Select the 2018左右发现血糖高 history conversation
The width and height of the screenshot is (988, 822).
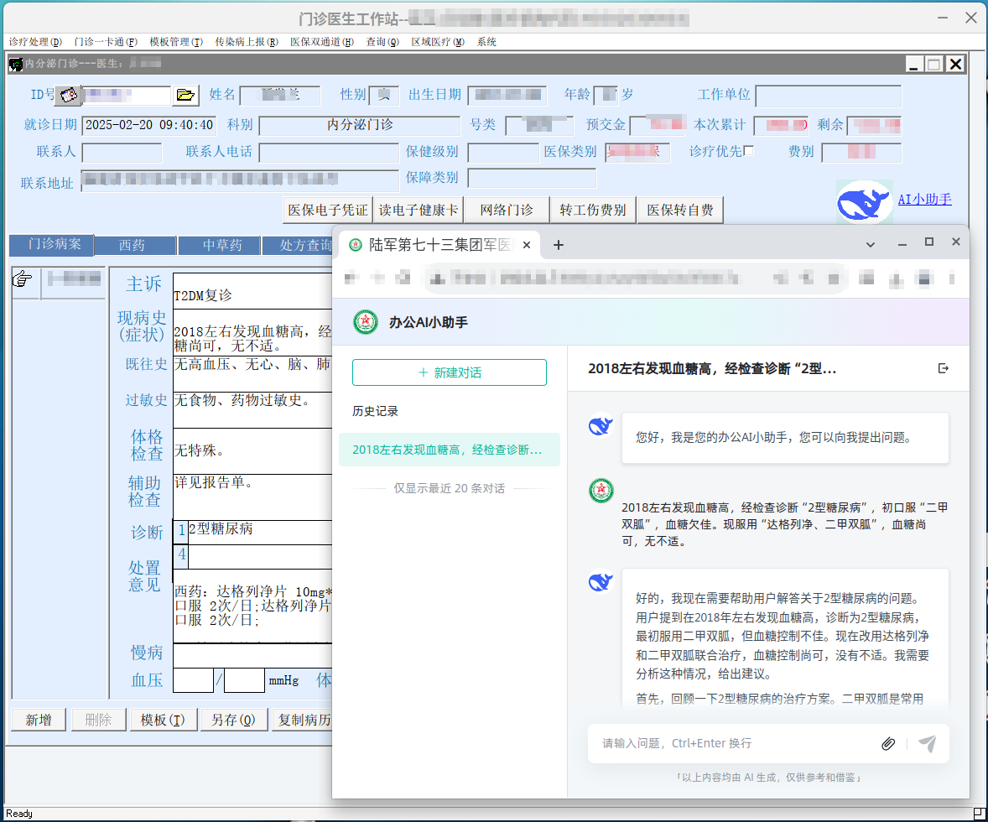pos(450,450)
